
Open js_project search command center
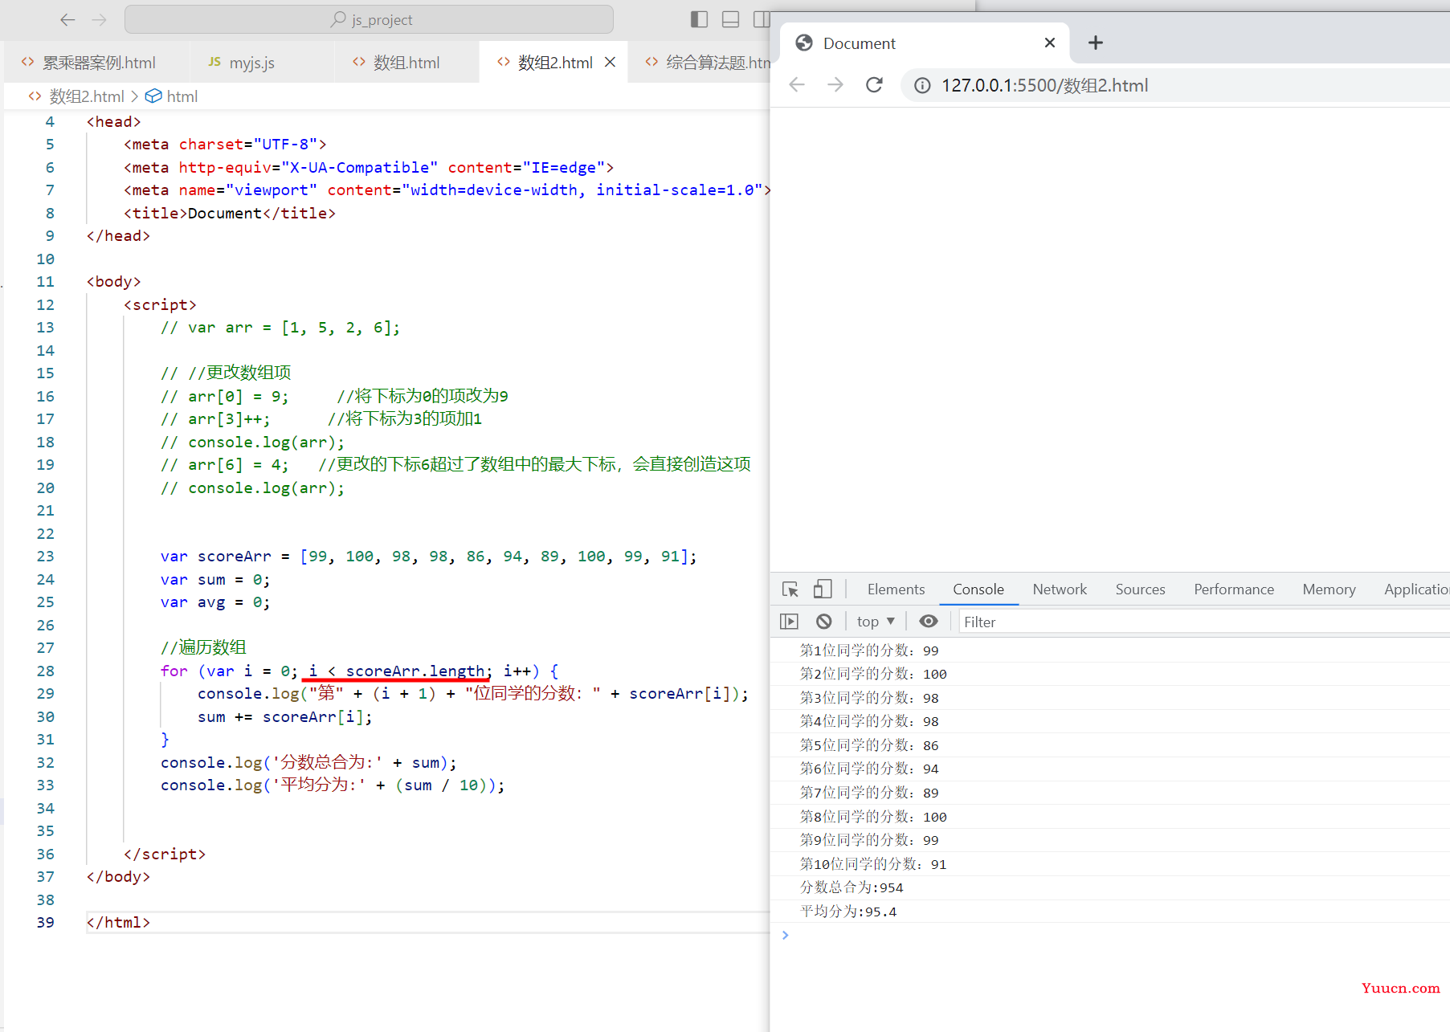point(370,19)
